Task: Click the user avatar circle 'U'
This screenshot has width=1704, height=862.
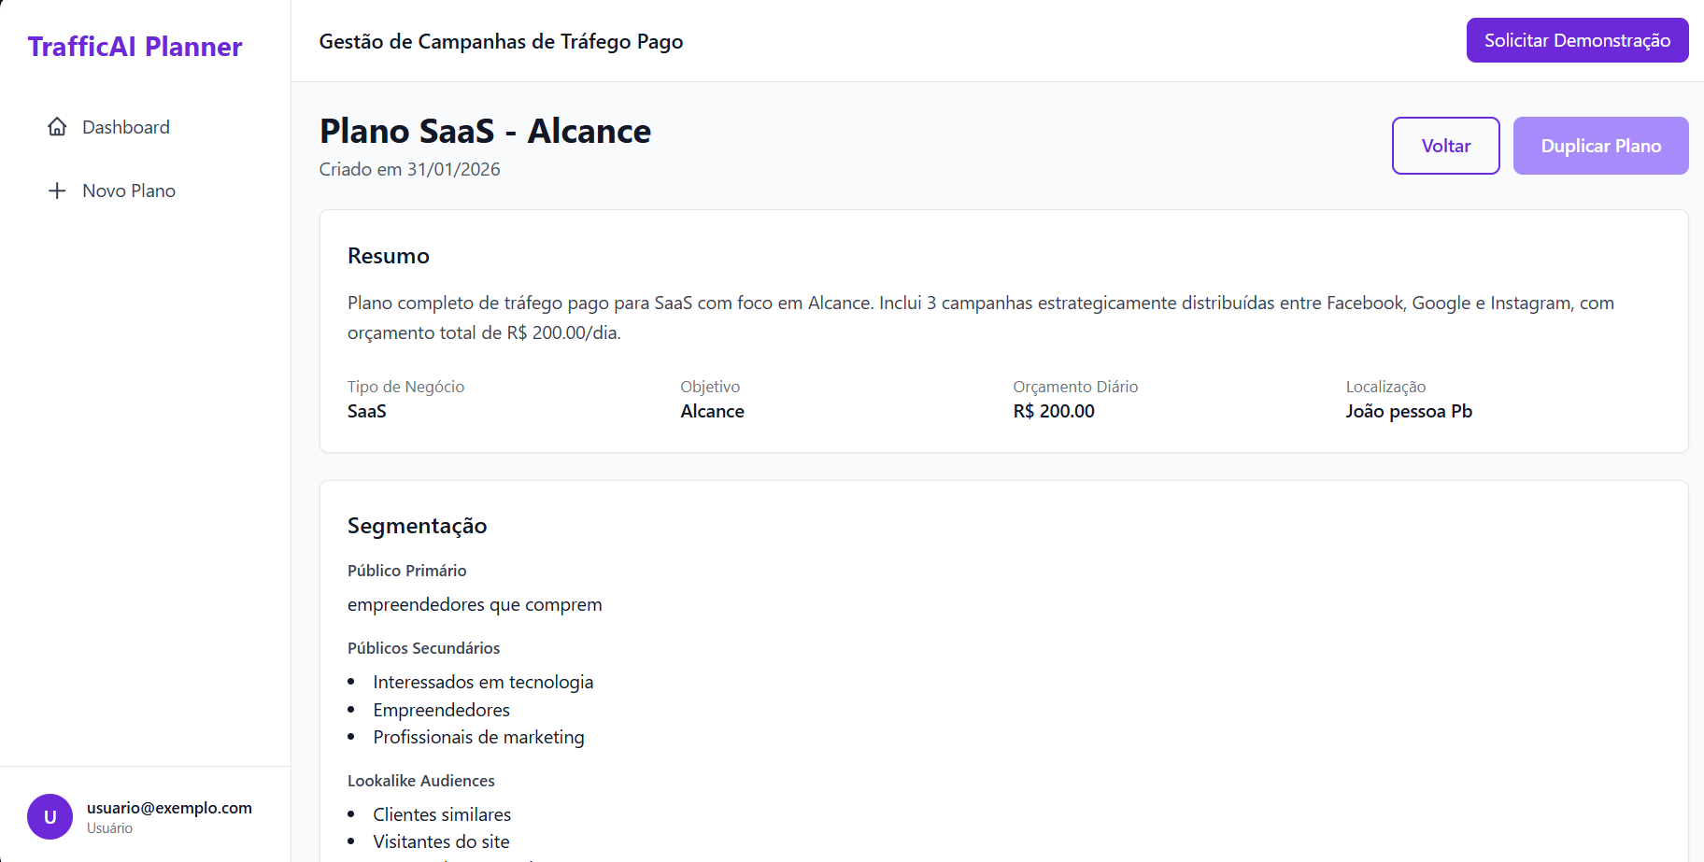Action: point(50,816)
